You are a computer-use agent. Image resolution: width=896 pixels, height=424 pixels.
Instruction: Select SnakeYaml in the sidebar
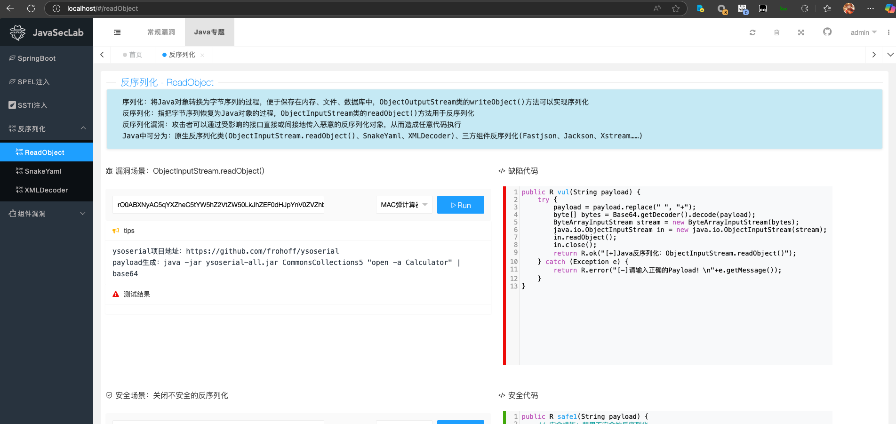point(47,171)
